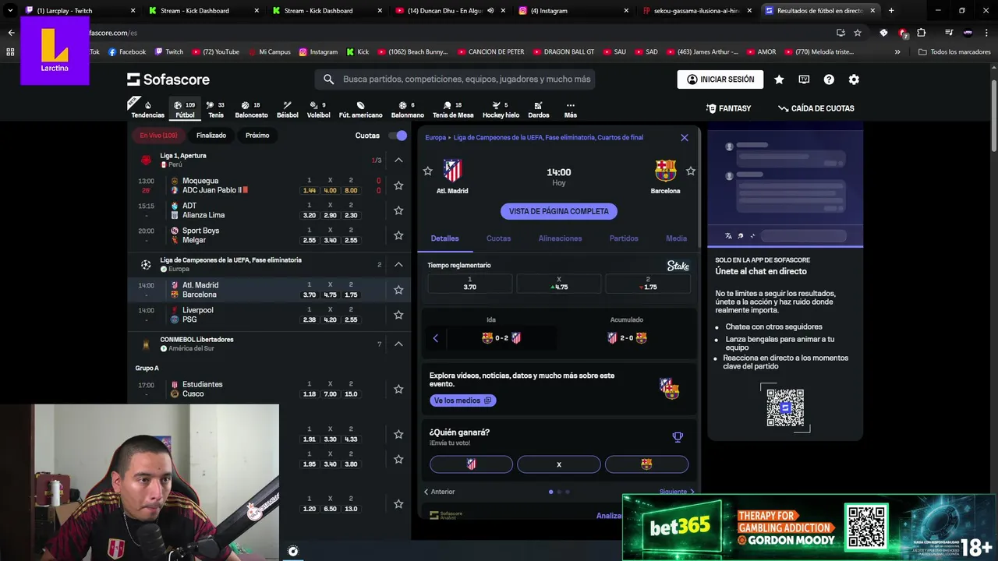Close the match details panel
The image size is (998, 561).
coord(685,137)
